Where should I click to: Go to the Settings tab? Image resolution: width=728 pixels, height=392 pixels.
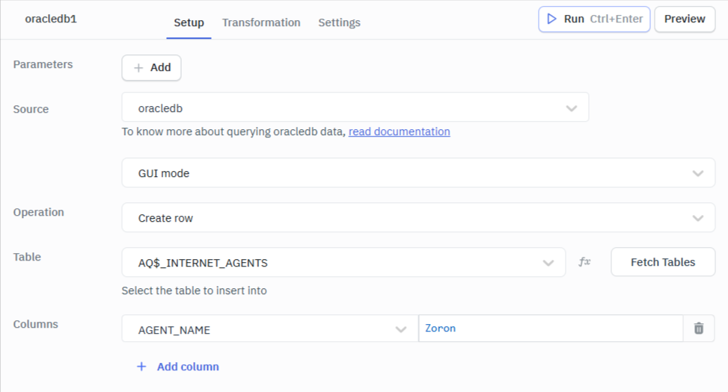pyautogui.click(x=339, y=22)
